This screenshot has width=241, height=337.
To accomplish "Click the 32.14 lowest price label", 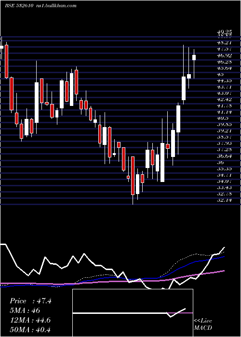I will [224, 200].
